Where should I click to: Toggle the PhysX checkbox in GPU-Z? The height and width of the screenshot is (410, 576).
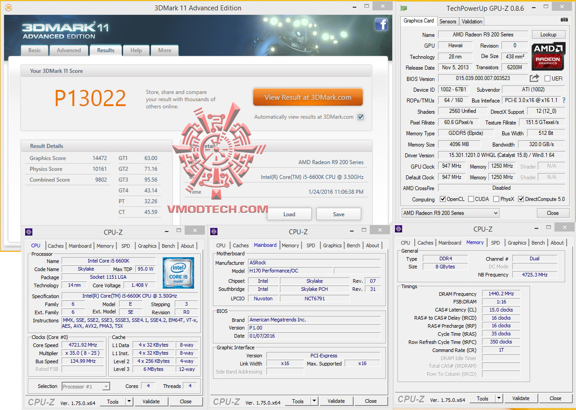[x=496, y=199]
